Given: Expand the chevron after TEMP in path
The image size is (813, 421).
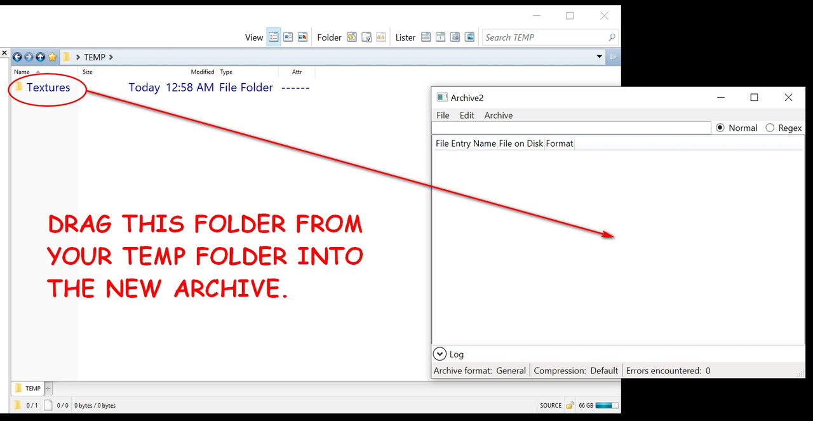Looking at the screenshot, I should (111, 57).
